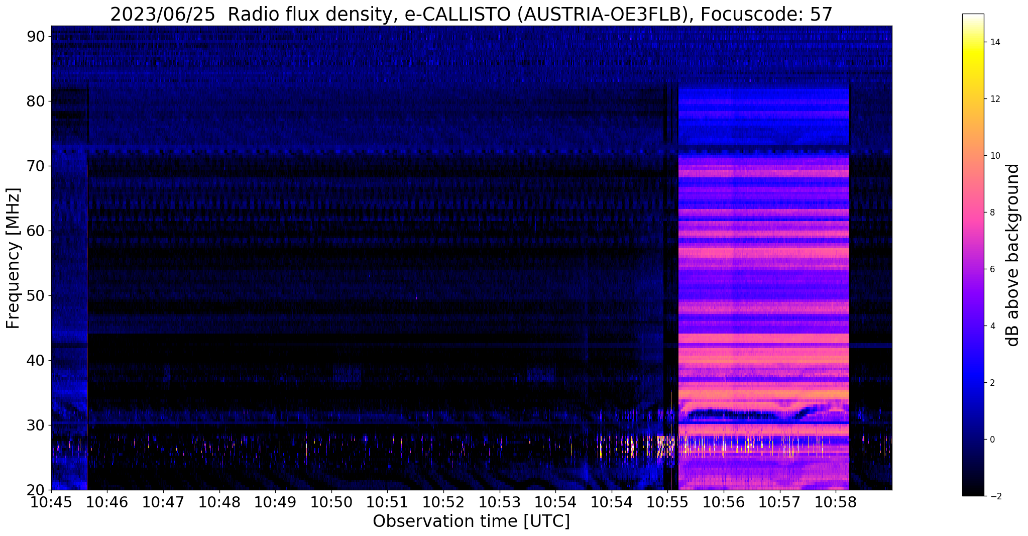
Task: Click the 10:52 time tick label
Action: coord(443,502)
